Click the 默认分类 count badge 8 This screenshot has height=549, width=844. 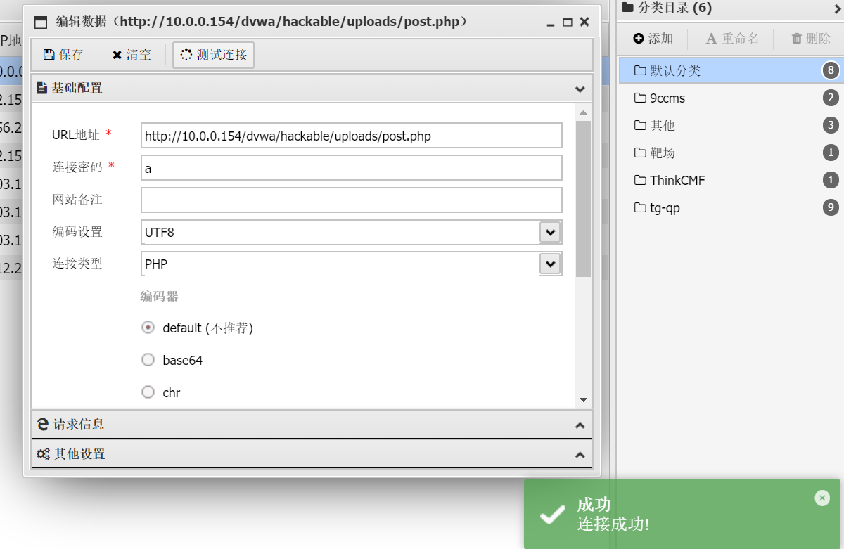(x=831, y=70)
